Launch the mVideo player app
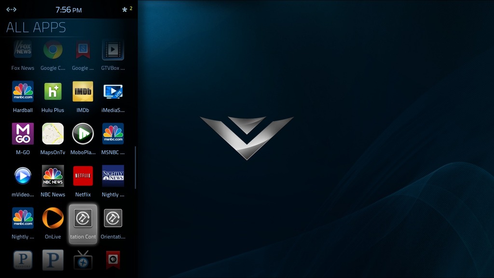The image size is (494, 278). [23, 176]
